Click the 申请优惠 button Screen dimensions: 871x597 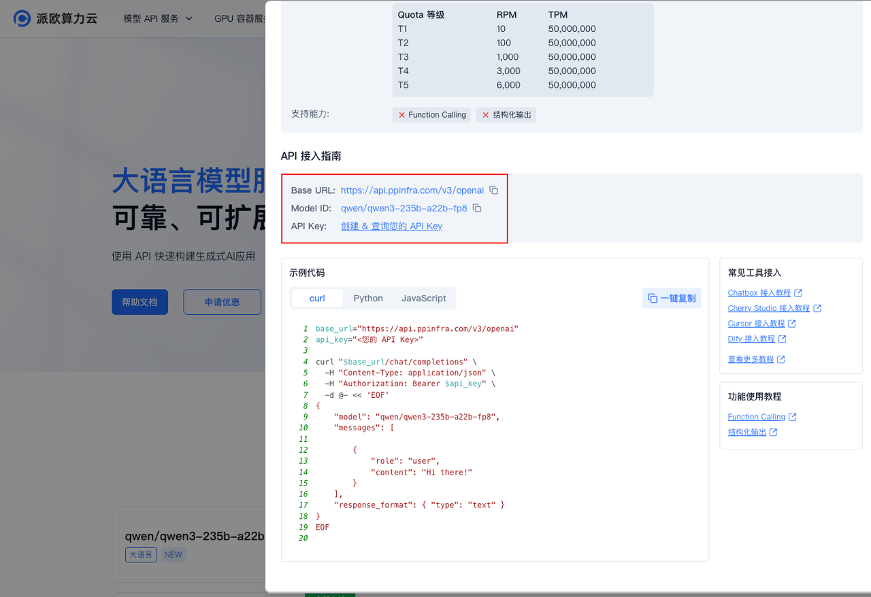[222, 302]
